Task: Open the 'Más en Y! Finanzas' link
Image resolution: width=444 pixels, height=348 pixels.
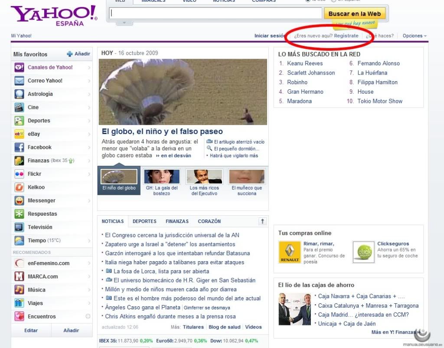Action: [x=395, y=332]
